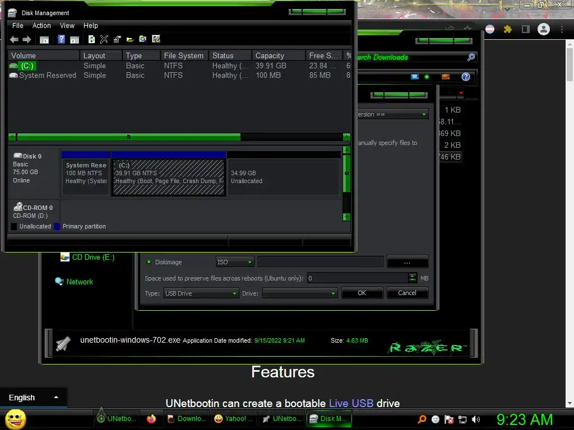This screenshot has height=430, width=574.
Task: Click the smiley Start button on taskbar
Action: [x=15, y=419]
